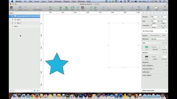Click the Group toolbar icon

click(x=20, y=7)
